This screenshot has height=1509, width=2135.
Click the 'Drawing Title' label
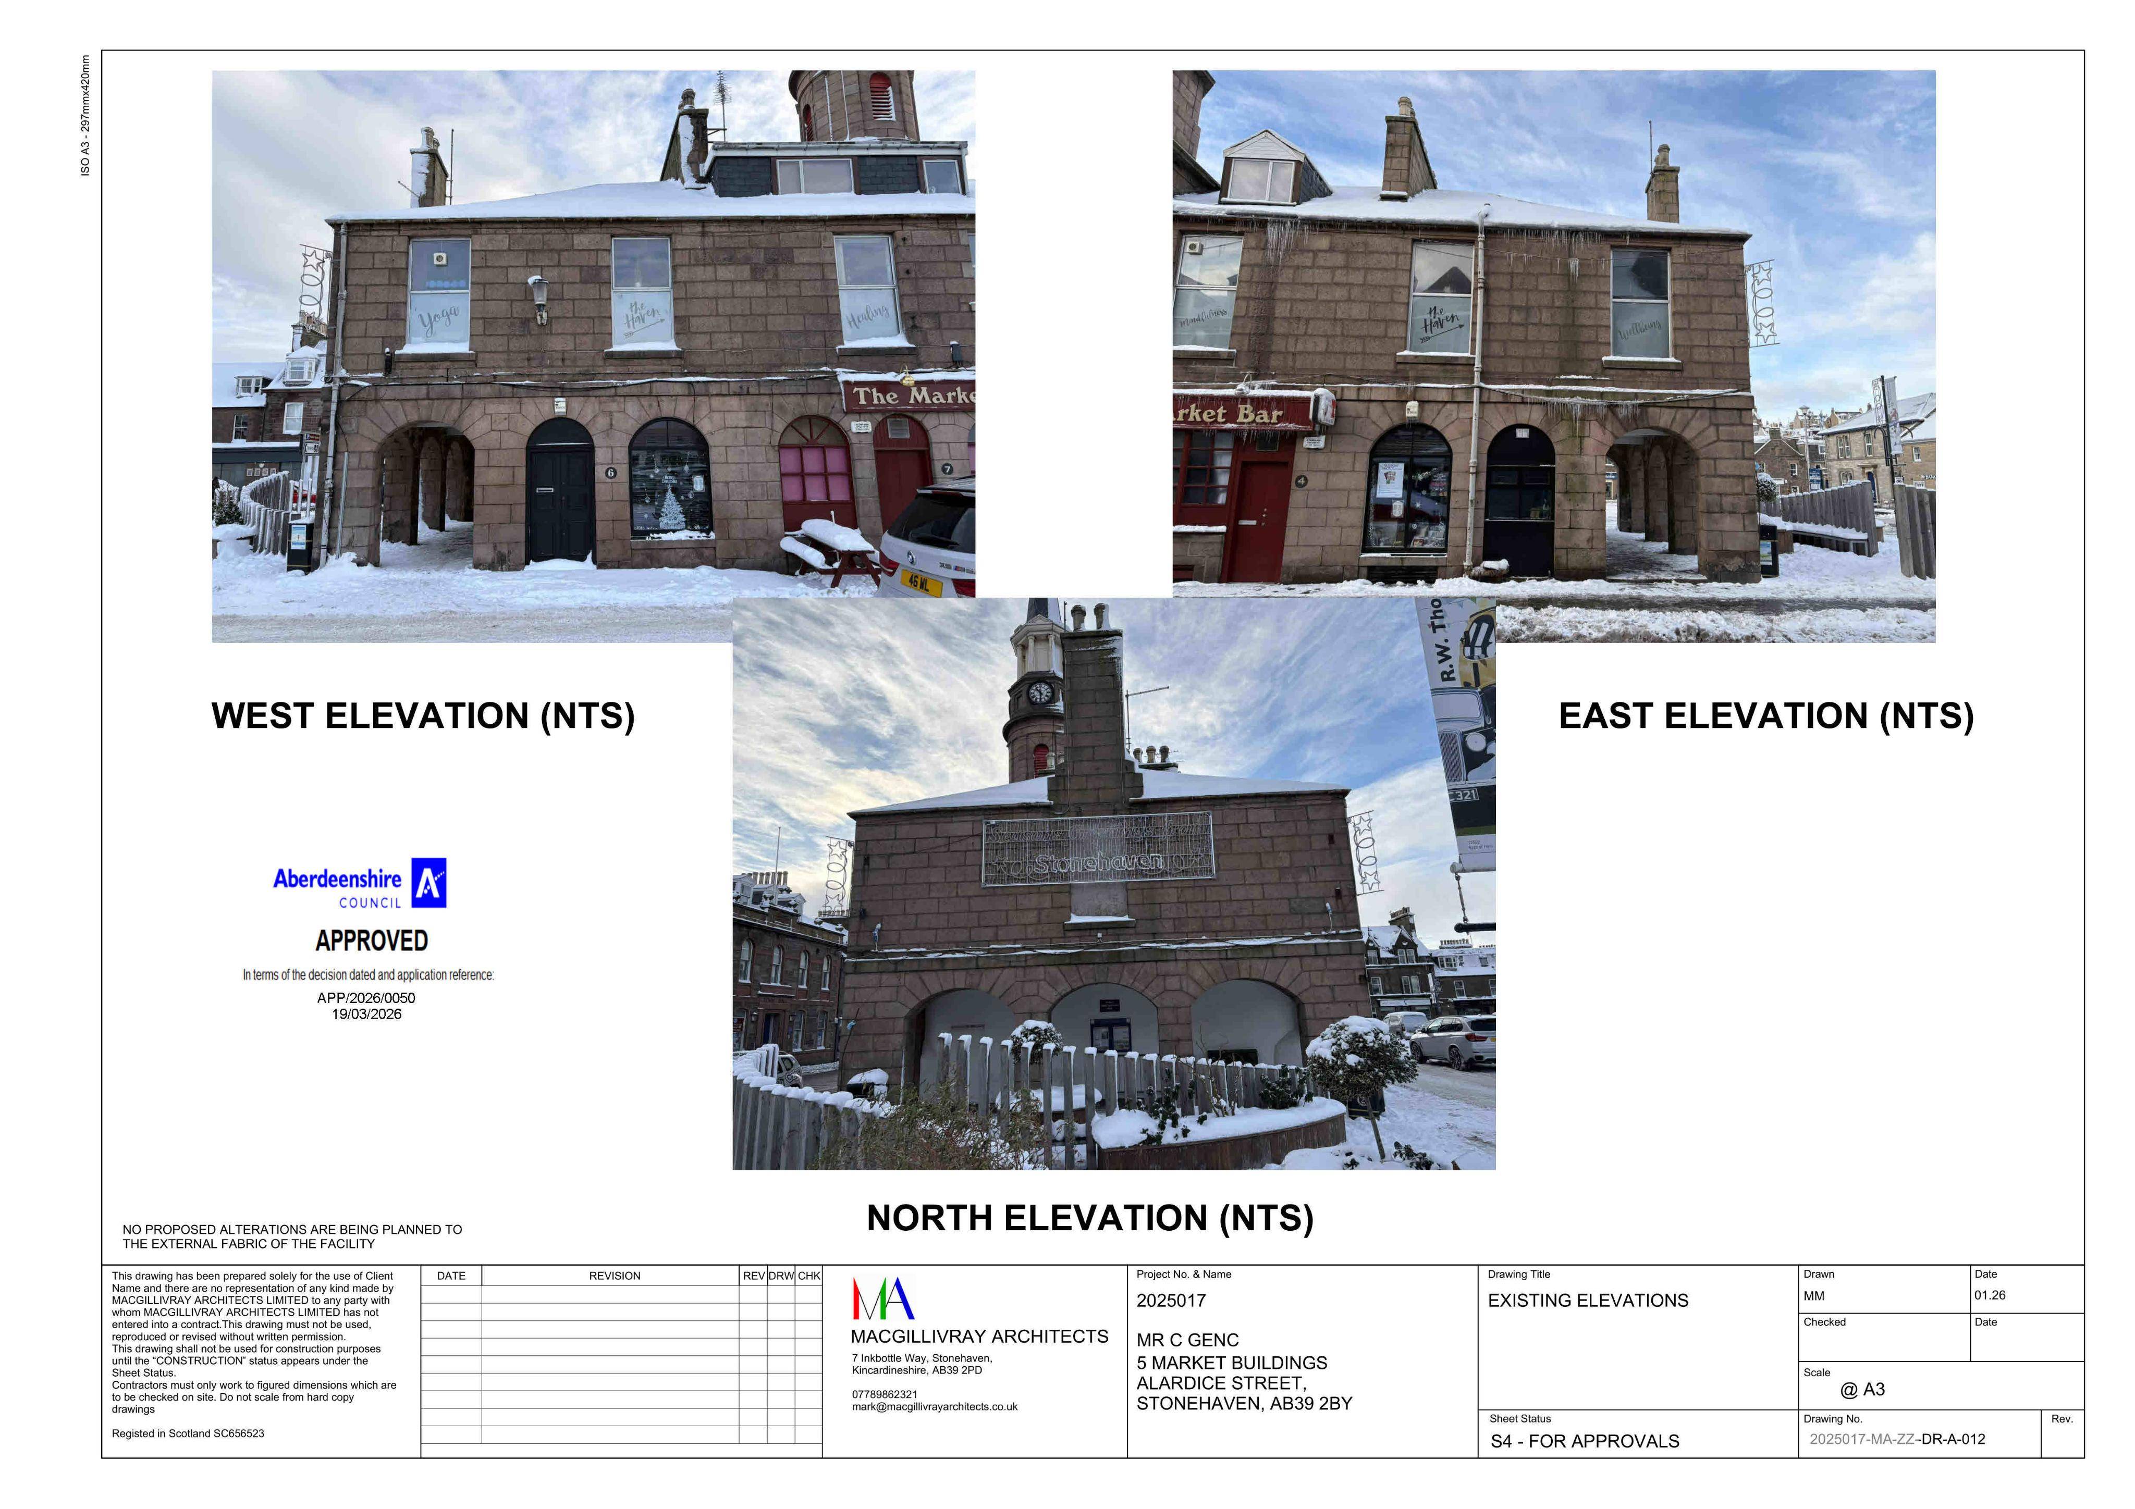1519,1275
